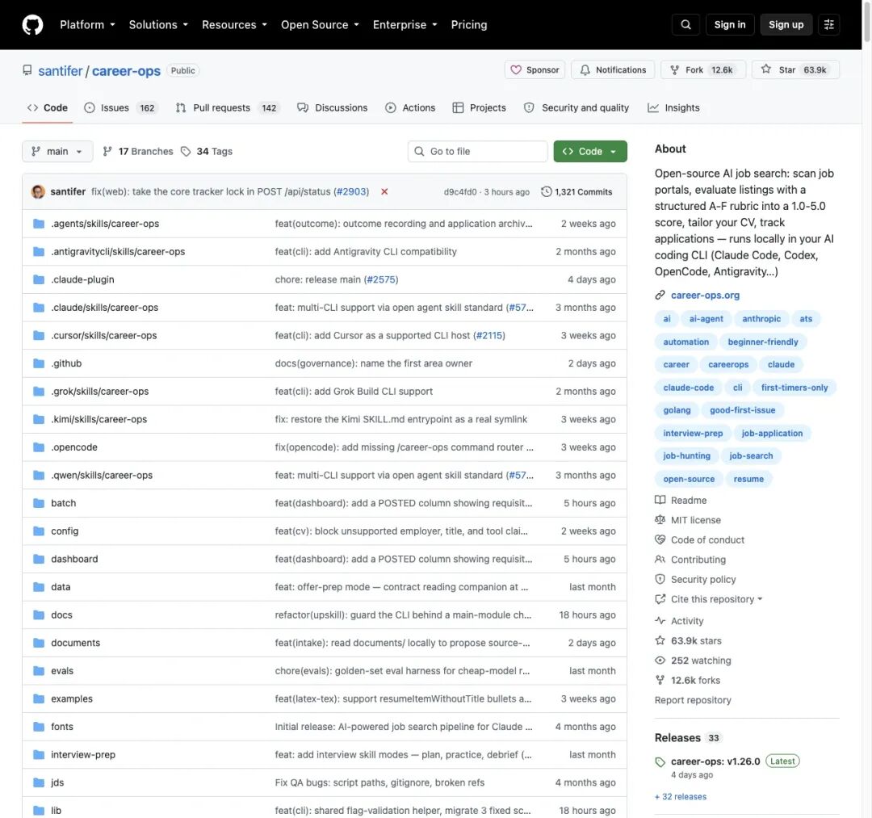The height and width of the screenshot is (818, 872).
Task: Click the Sign in button
Action: [x=730, y=24]
